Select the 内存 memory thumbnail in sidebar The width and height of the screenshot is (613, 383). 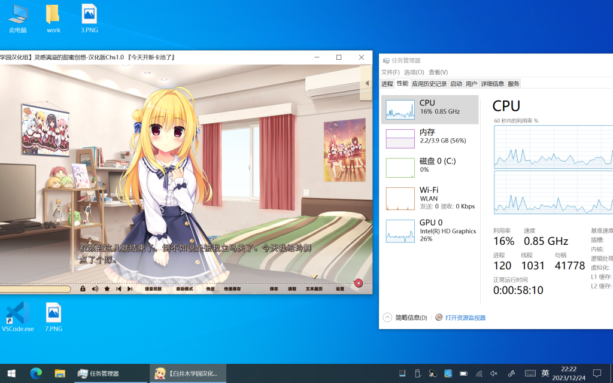[x=400, y=139]
